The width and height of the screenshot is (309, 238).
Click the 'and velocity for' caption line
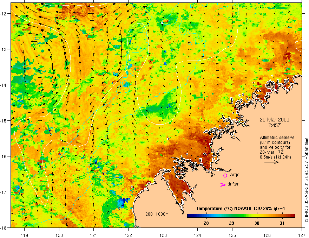click(275, 147)
